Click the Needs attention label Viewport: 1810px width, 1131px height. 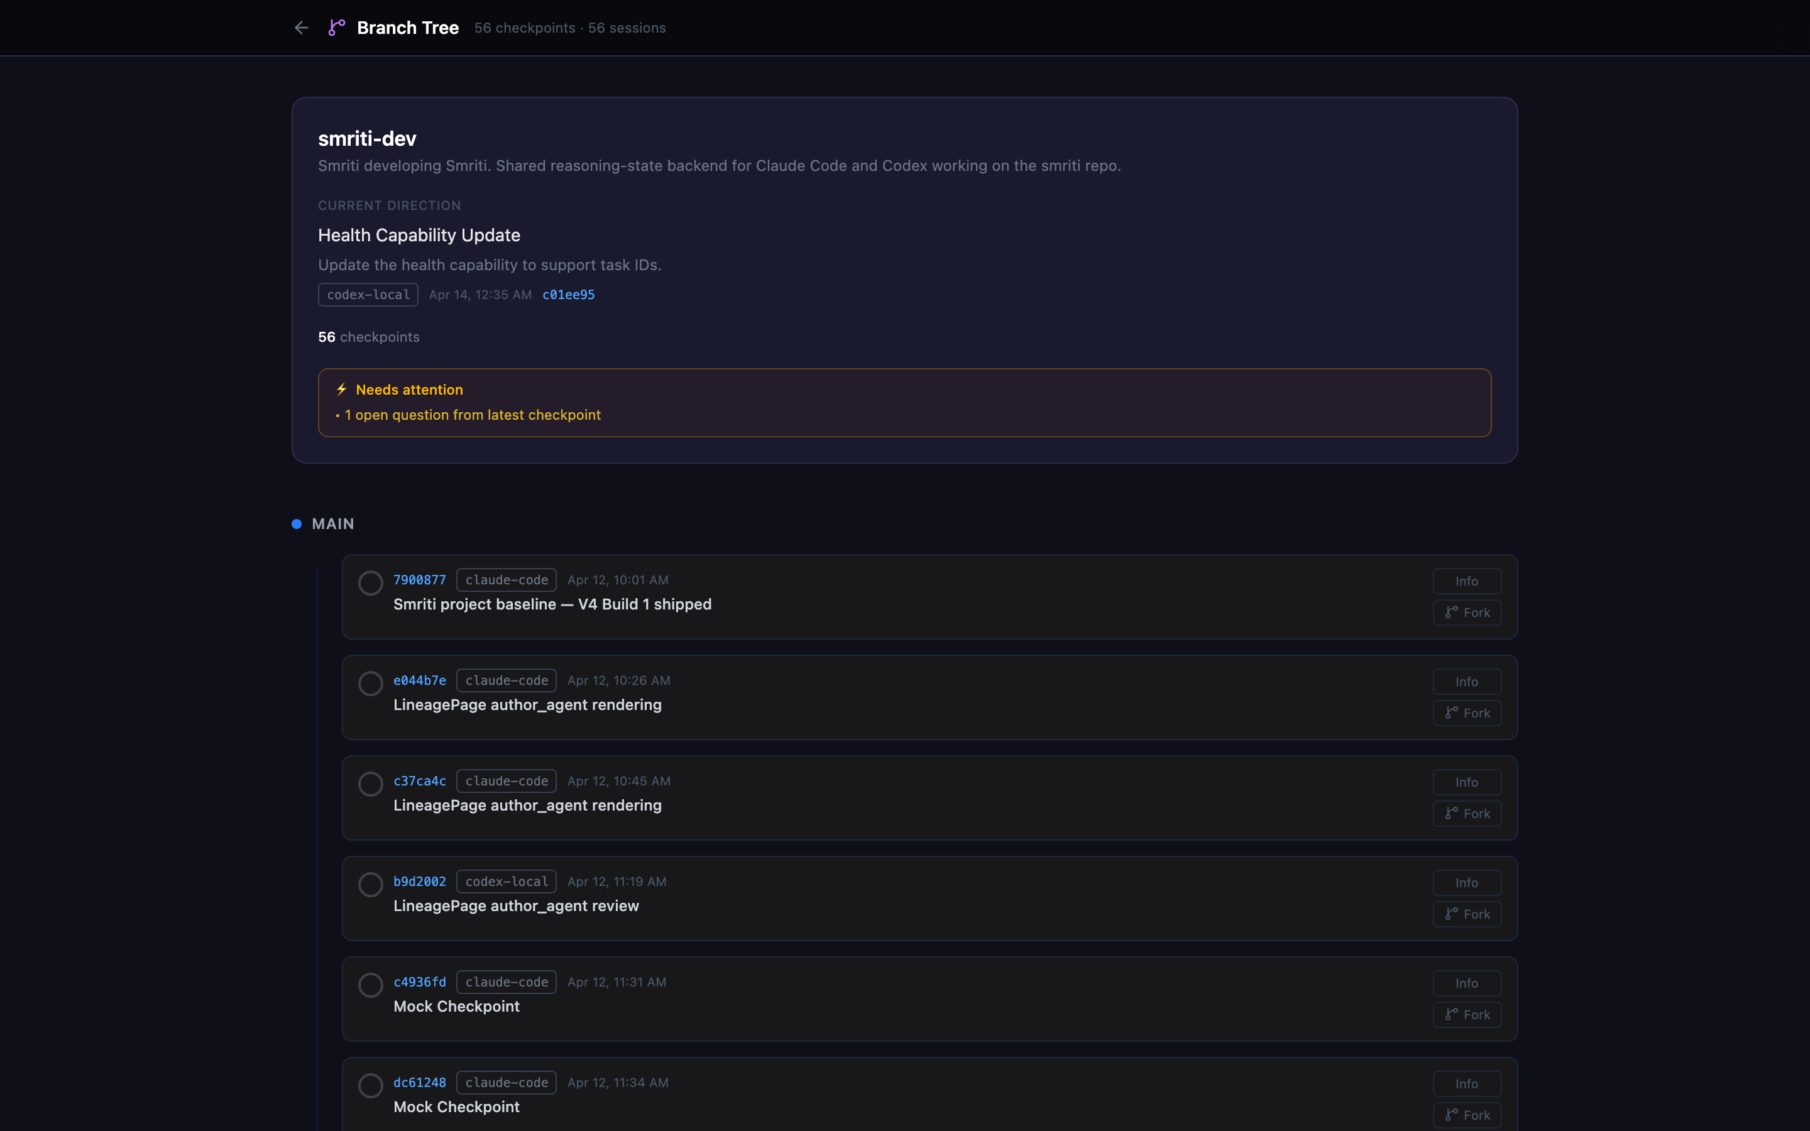click(x=409, y=390)
